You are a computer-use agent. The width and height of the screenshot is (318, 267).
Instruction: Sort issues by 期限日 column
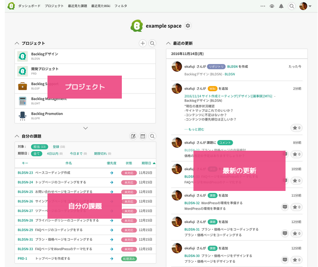[148, 163]
